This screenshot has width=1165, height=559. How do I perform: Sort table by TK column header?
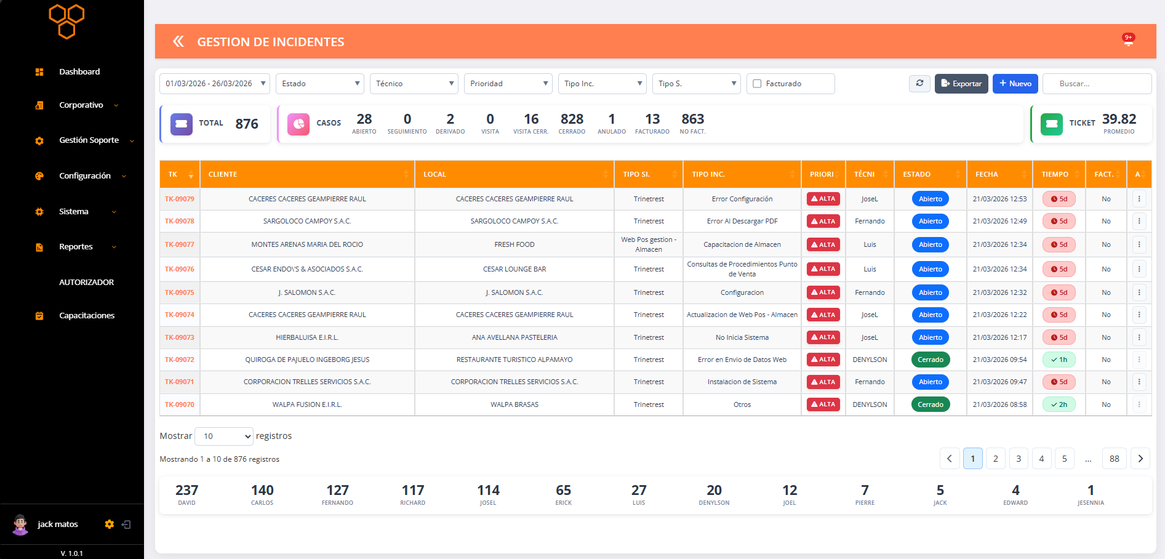point(180,174)
